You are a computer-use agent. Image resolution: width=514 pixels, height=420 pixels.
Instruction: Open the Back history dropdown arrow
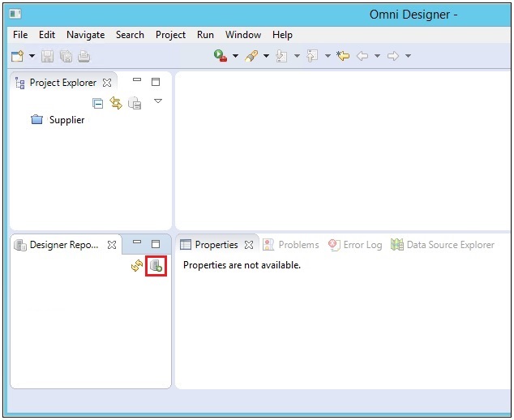[377, 56]
